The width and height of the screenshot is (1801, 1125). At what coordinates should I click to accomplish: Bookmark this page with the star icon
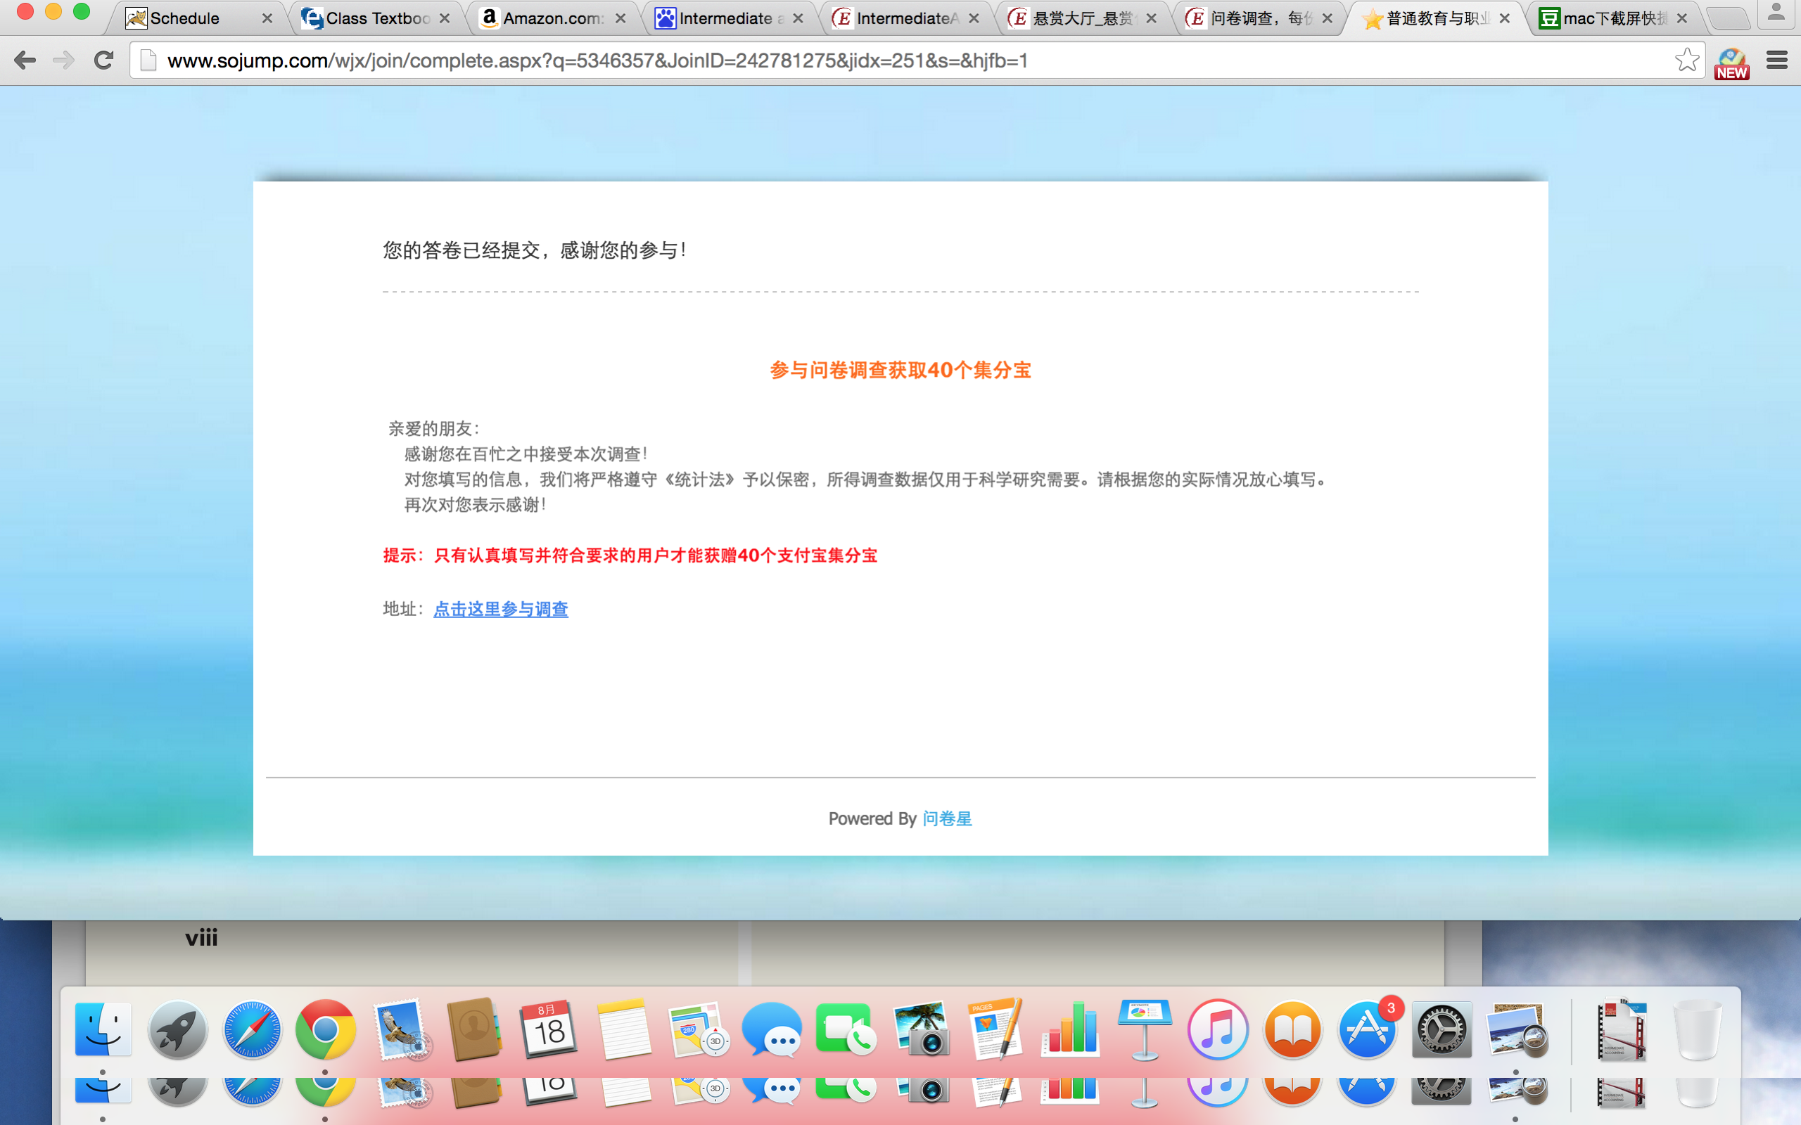tap(1686, 60)
